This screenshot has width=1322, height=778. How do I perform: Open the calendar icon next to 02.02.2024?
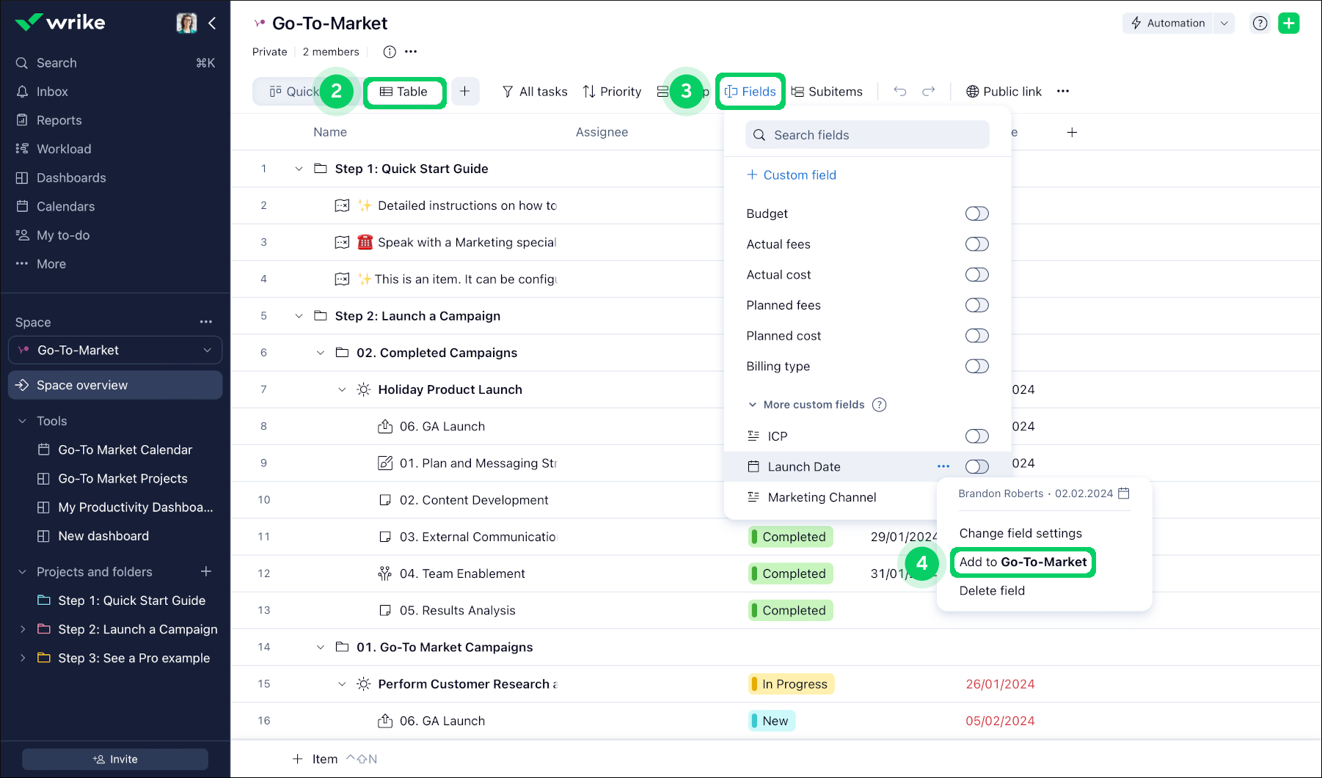(x=1123, y=493)
